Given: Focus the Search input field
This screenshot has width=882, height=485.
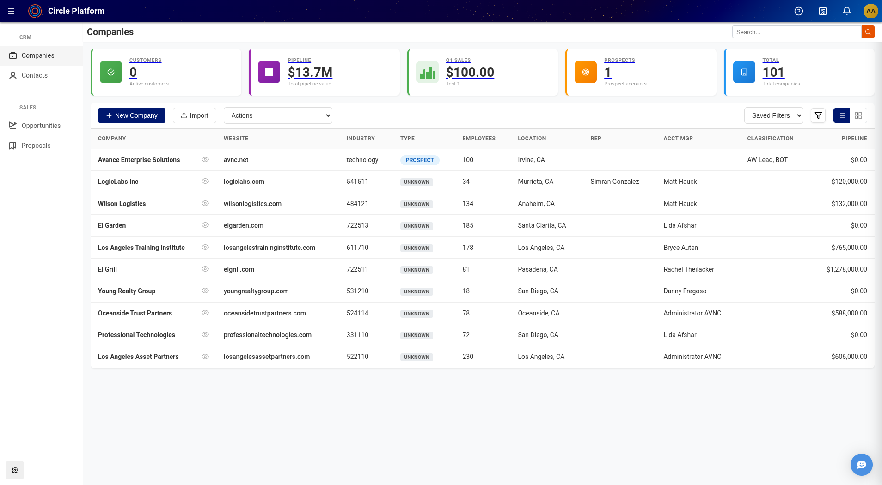Looking at the screenshot, I should pos(796,32).
